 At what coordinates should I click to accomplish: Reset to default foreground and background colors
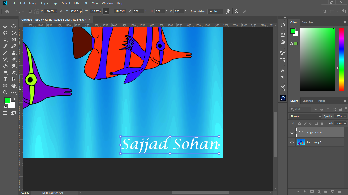click(x=6, y=107)
